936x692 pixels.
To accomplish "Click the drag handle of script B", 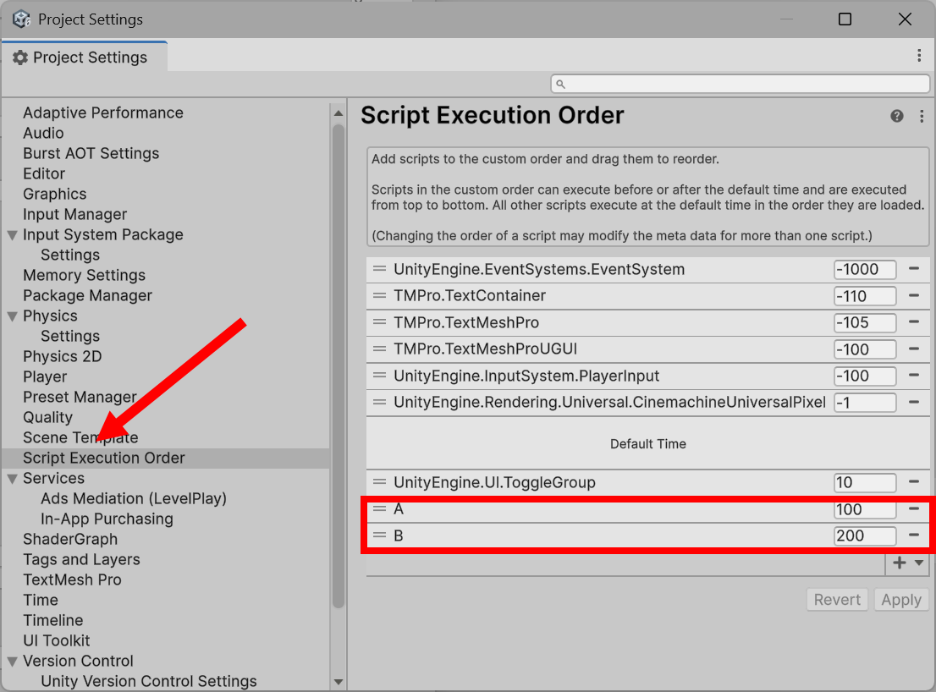I will point(380,535).
